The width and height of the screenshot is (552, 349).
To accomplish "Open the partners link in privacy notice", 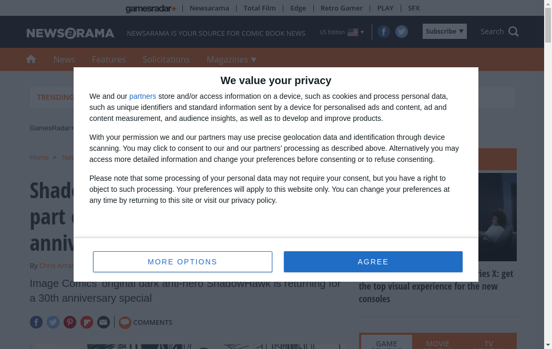I will click(142, 96).
